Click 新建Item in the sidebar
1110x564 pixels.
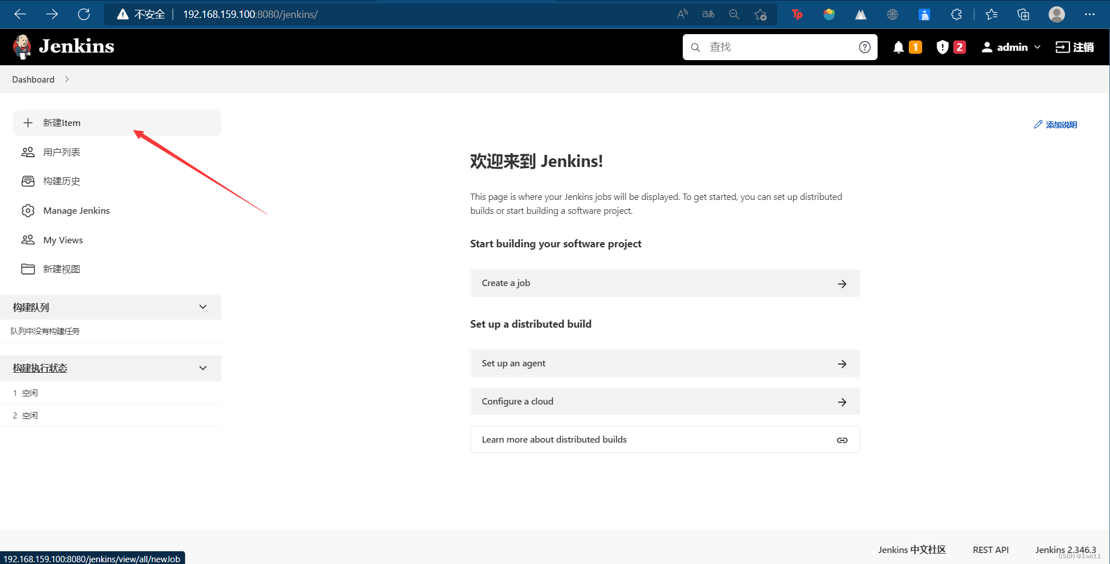click(117, 123)
